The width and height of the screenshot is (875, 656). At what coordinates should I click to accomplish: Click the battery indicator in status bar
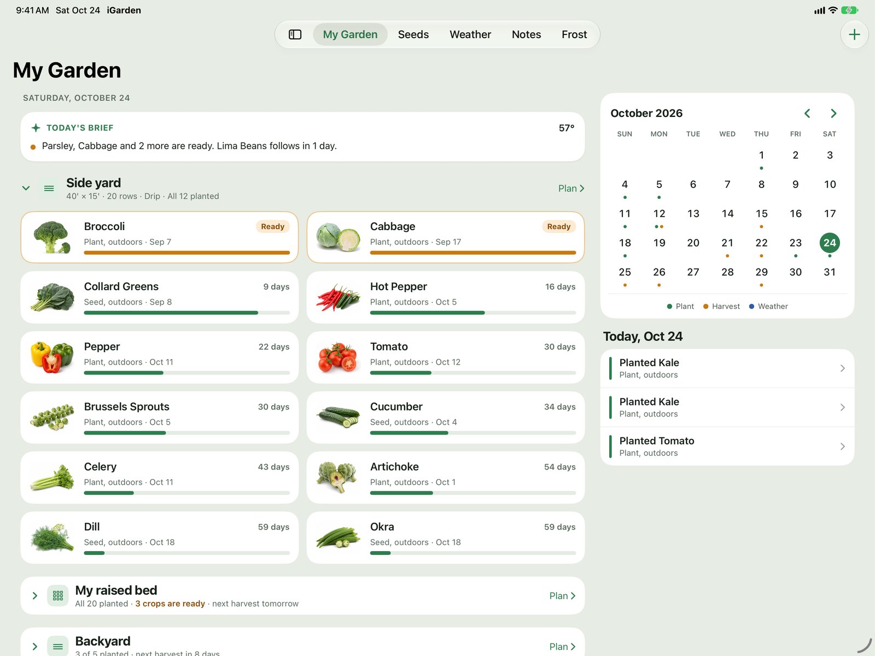coord(850,10)
